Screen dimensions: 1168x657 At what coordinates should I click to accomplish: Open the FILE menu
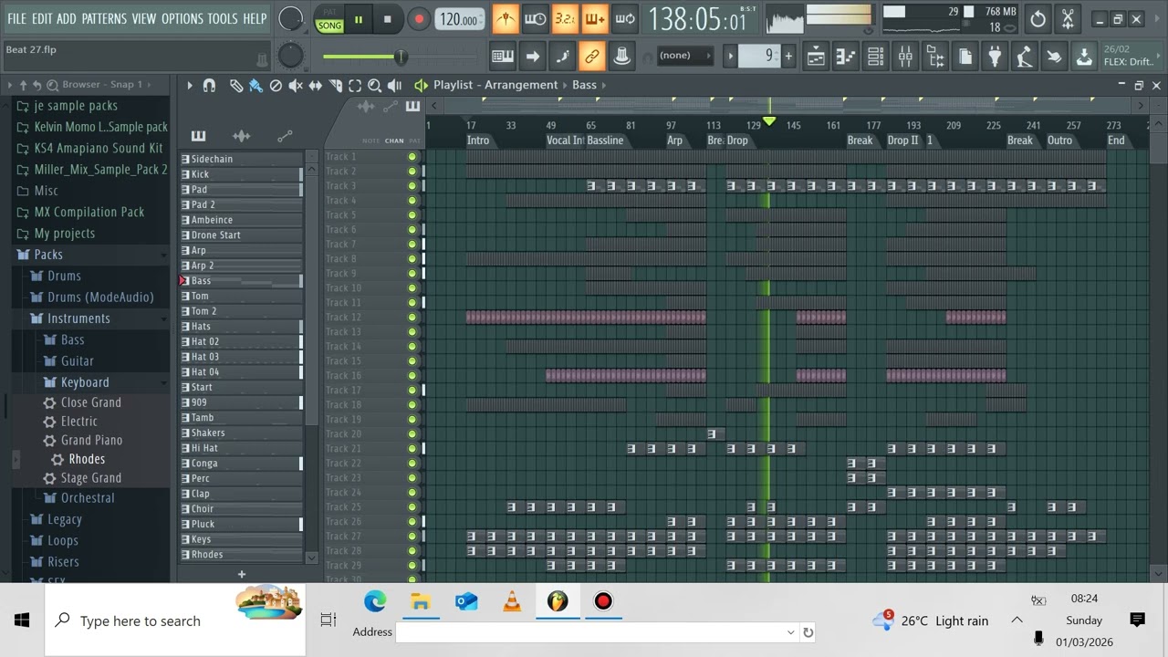[16, 18]
